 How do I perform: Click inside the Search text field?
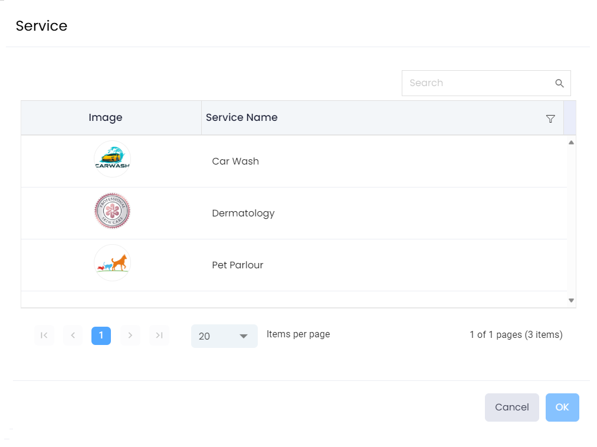[478, 83]
